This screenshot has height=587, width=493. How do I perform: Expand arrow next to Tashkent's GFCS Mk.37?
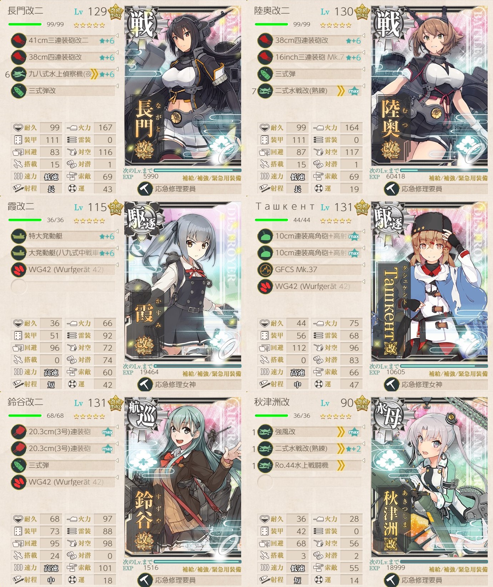(x=363, y=265)
